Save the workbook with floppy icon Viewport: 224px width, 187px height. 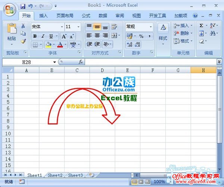23,6
